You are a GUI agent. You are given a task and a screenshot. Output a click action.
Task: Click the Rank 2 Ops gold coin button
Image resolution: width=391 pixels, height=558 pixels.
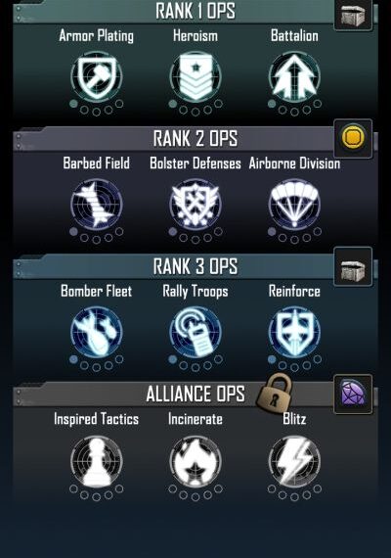(353, 138)
